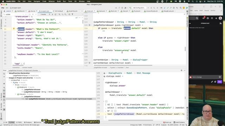This screenshot has height=126, width=225.
Task: Open ModelTest.elm tab
Action: 73,11
